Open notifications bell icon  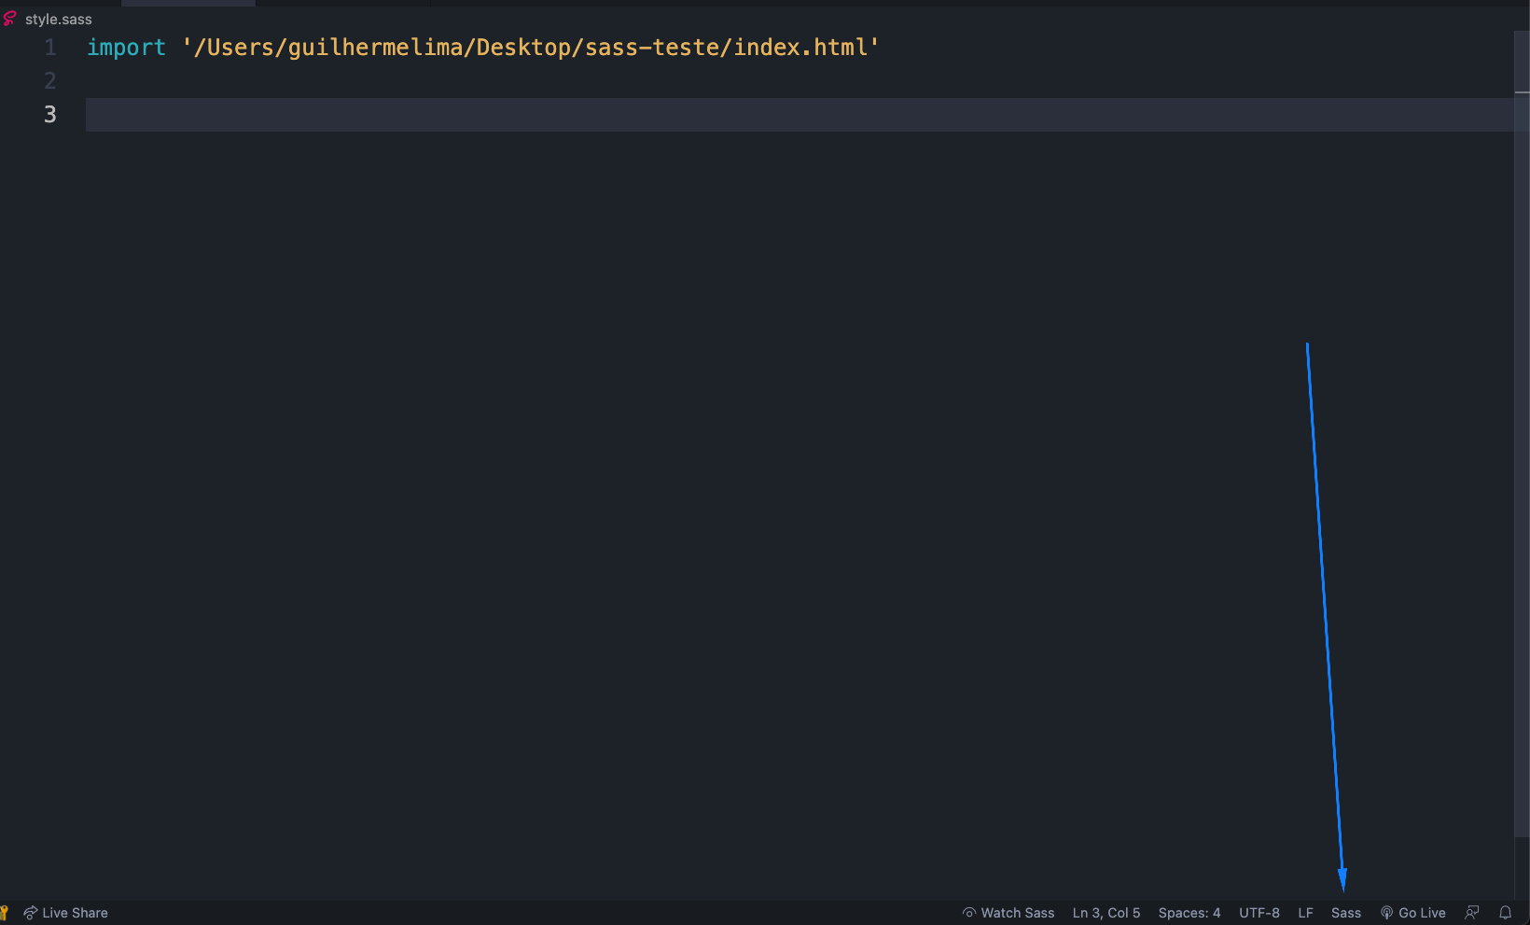(1505, 913)
